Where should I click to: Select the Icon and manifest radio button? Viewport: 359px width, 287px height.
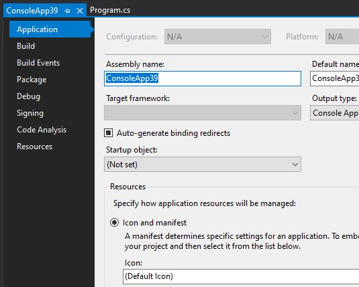click(114, 222)
